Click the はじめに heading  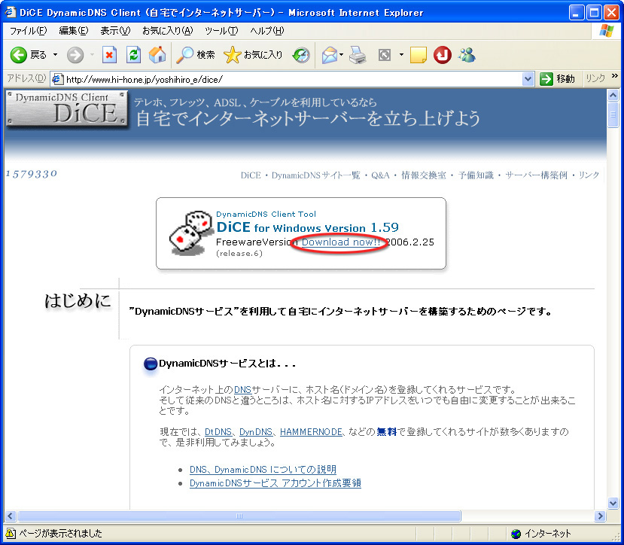78,301
